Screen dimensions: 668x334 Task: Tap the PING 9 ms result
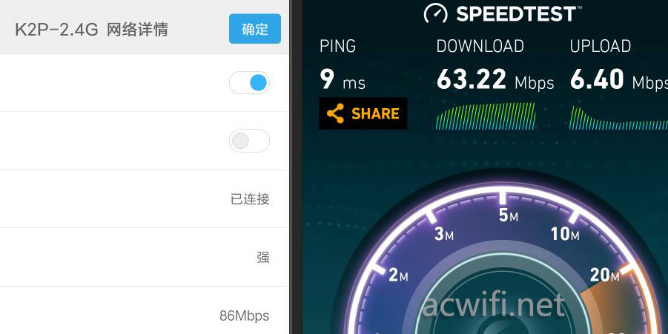(x=343, y=64)
